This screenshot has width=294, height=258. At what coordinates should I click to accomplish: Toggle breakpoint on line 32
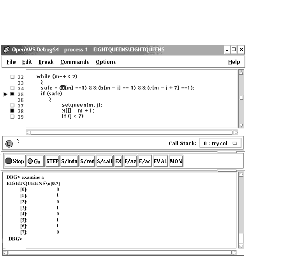pos(12,77)
